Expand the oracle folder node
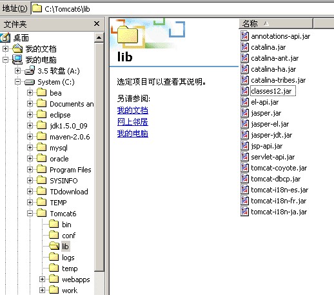The height and width of the screenshot is (295, 334). [30, 159]
